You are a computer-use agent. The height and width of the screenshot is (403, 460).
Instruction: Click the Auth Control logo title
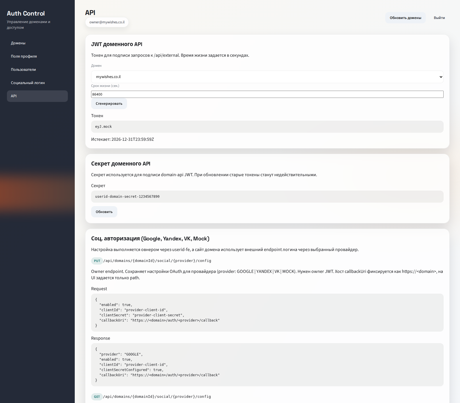pyautogui.click(x=26, y=14)
